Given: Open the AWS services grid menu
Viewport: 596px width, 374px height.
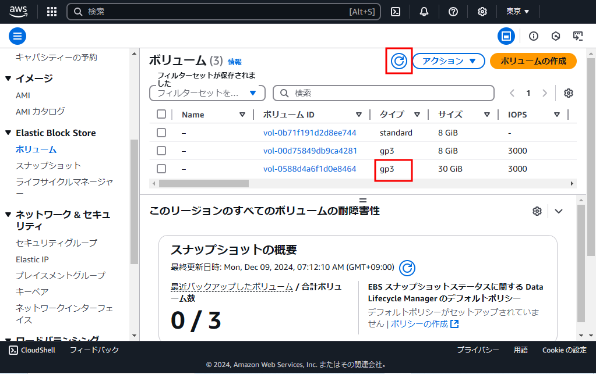Looking at the screenshot, I should [x=52, y=12].
